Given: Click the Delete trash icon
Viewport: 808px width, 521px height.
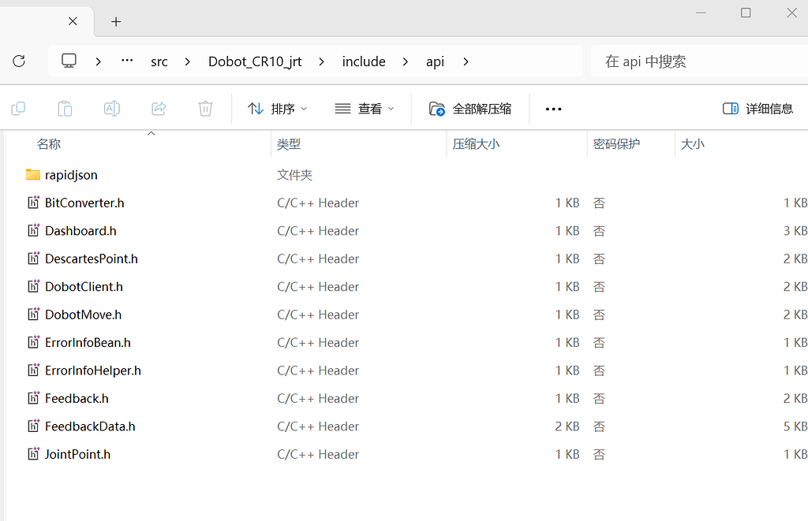Looking at the screenshot, I should 205,108.
